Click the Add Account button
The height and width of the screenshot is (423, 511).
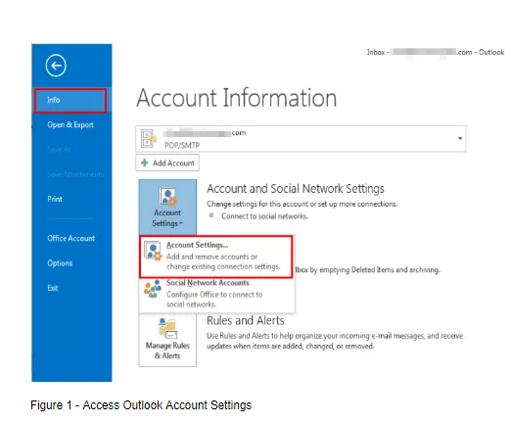click(167, 163)
